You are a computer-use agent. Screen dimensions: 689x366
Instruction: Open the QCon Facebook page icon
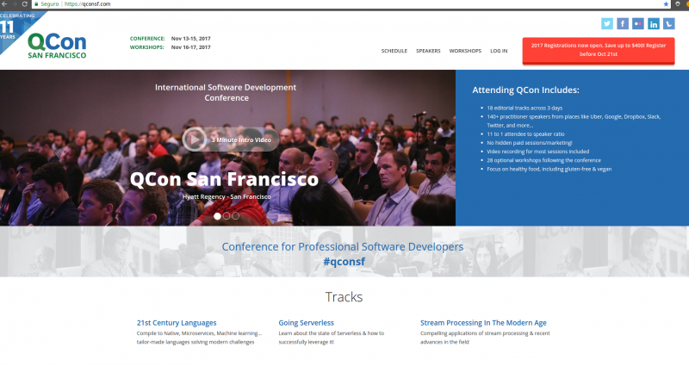(x=622, y=24)
